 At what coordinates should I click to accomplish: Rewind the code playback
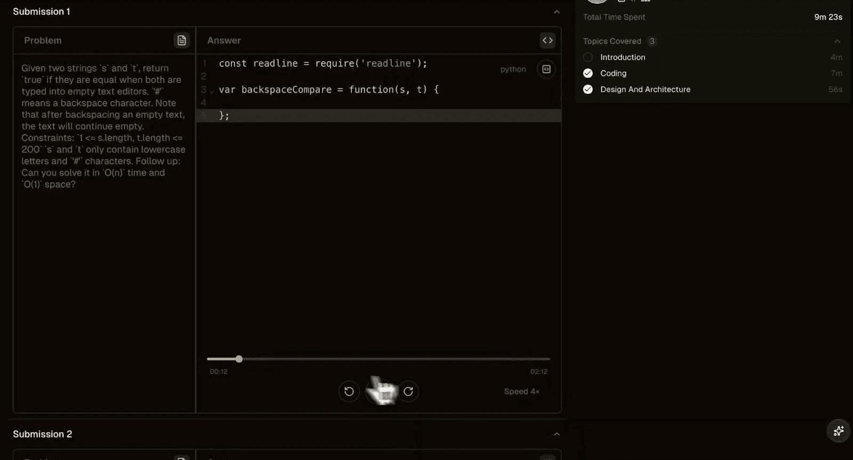pos(349,392)
